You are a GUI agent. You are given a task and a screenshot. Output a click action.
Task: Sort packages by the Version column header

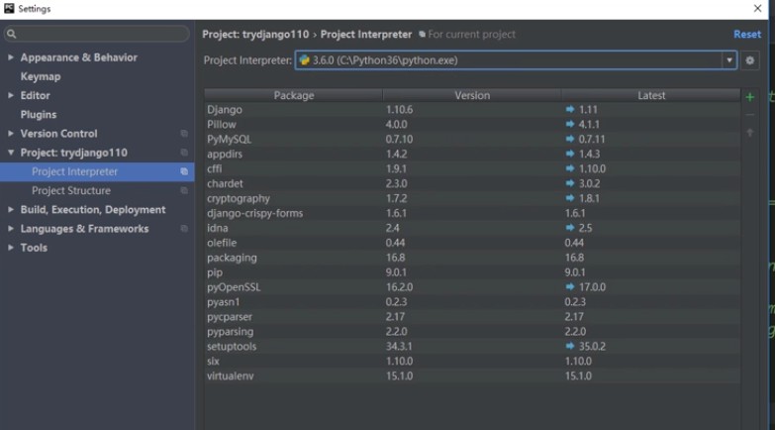click(471, 95)
